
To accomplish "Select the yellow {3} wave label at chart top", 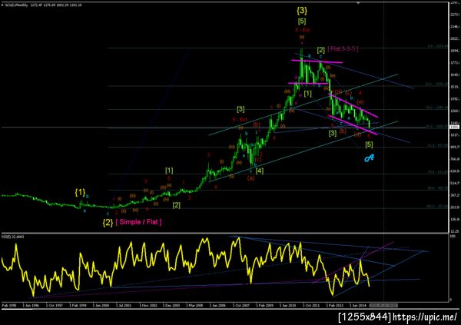I will pyautogui.click(x=302, y=11).
